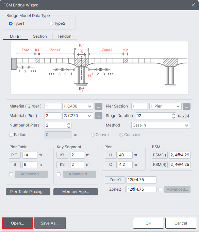Decrease Number of Piers with down arrow

69,127
